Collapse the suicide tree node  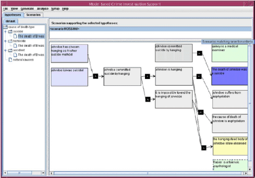tap(5, 31)
